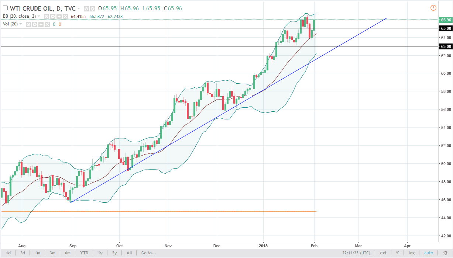Select the 1m time range
The width and height of the screenshot is (453, 258).
pyautogui.click(x=37, y=253)
